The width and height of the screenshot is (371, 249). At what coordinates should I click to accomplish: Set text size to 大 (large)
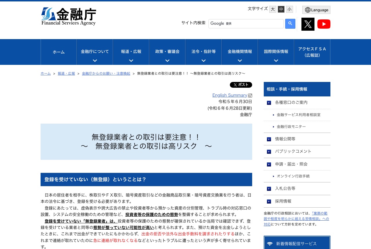point(273,9)
